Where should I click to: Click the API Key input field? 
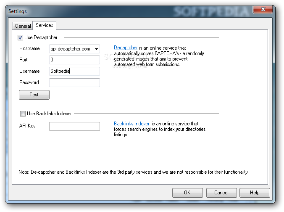pos(74,126)
